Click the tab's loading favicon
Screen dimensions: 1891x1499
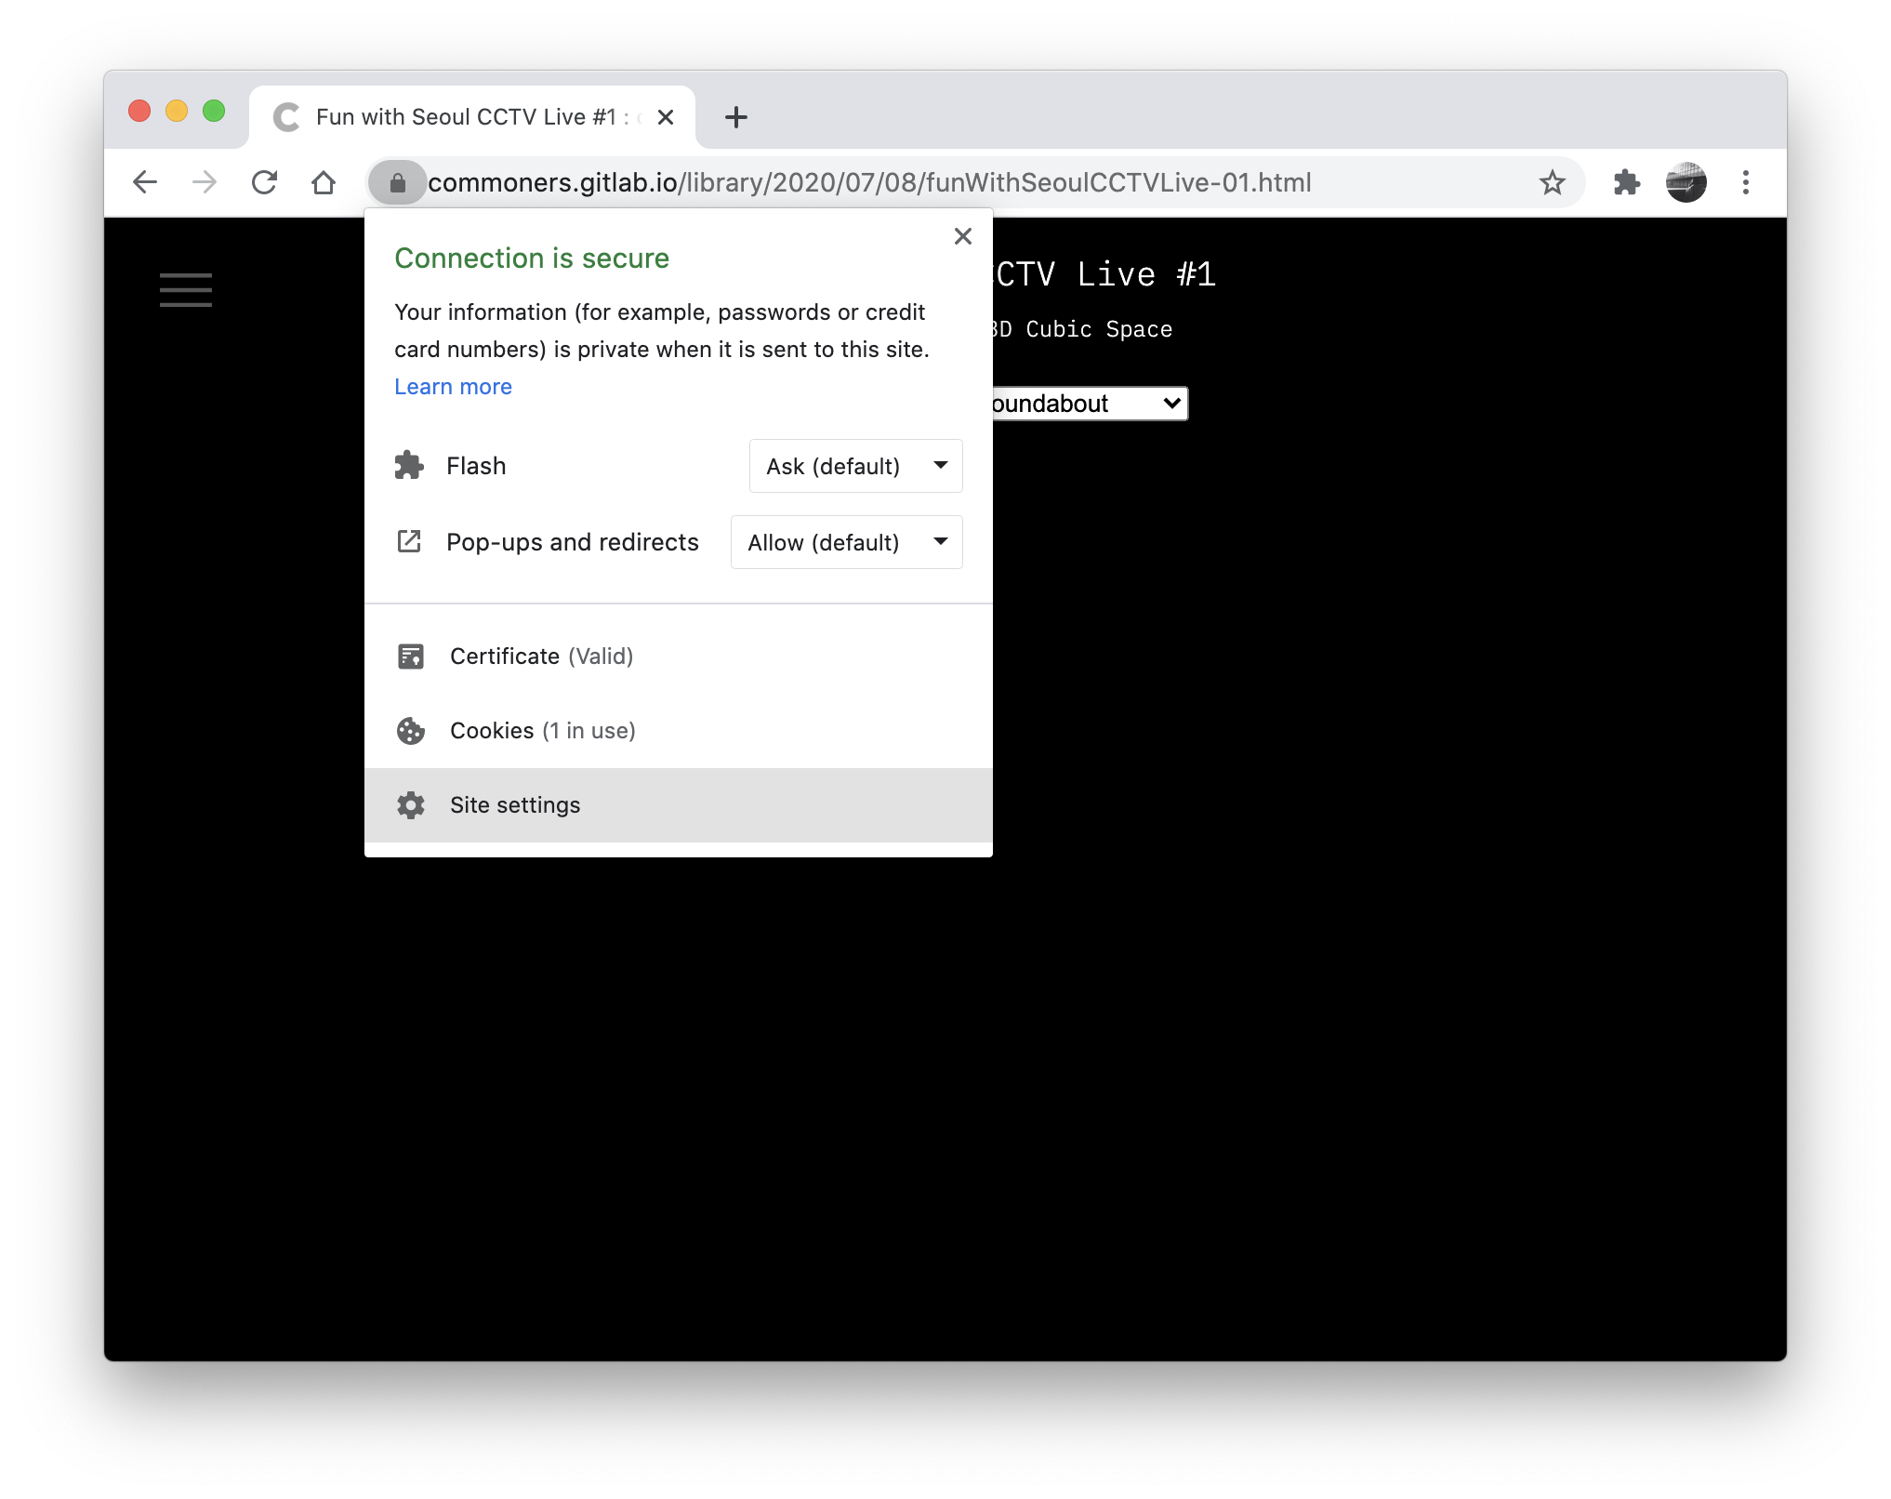tap(286, 117)
